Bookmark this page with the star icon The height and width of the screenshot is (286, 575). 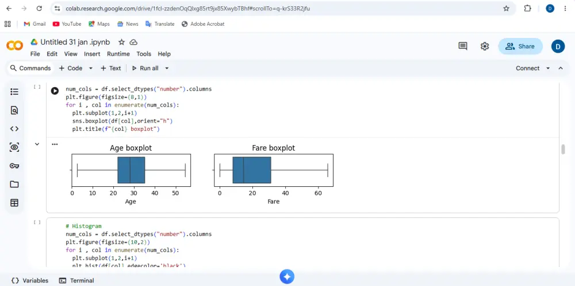[507, 9]
